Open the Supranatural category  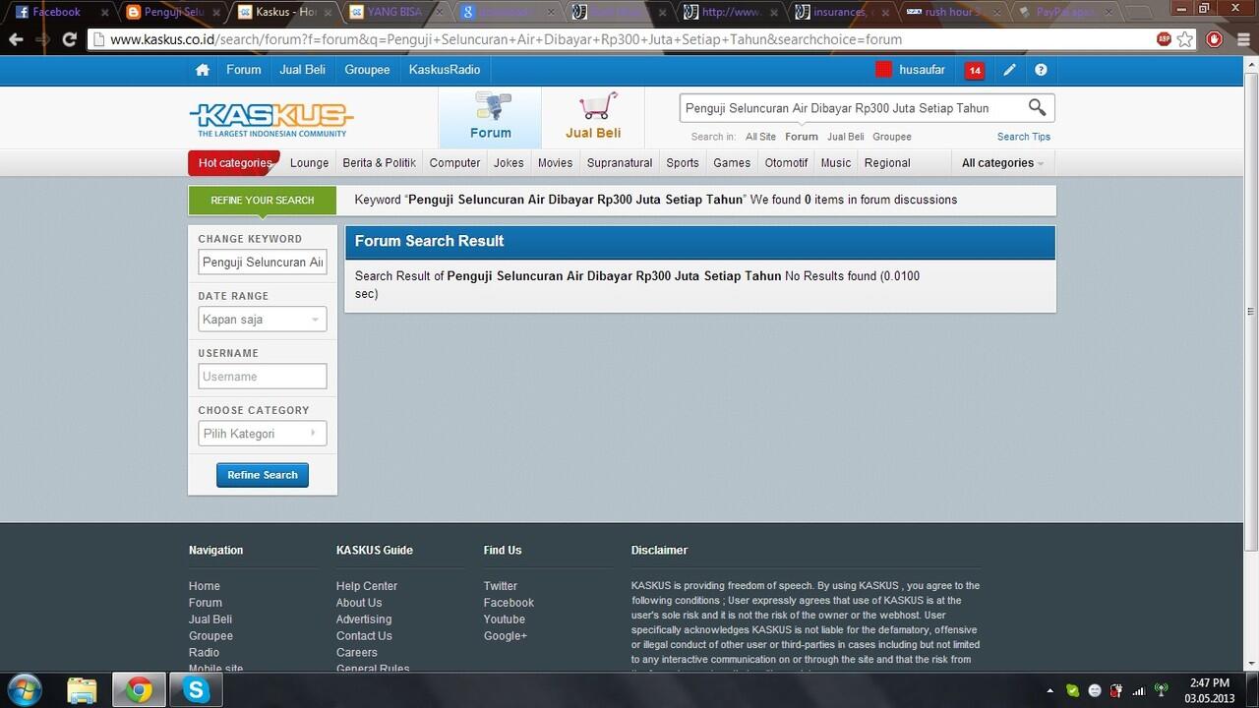620,163
